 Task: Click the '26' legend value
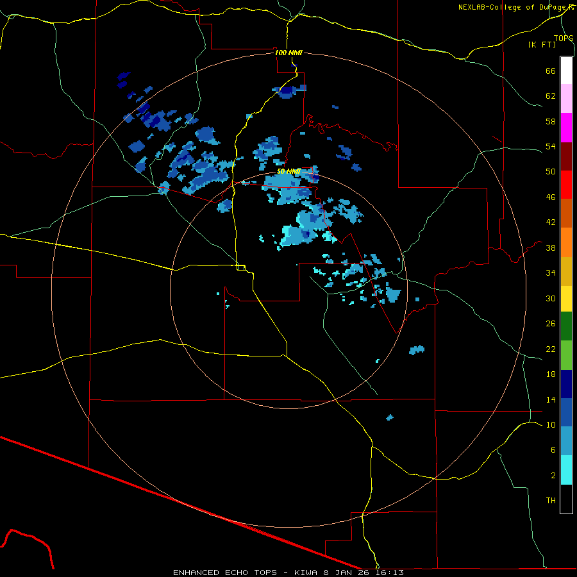(x=551, y=324)
